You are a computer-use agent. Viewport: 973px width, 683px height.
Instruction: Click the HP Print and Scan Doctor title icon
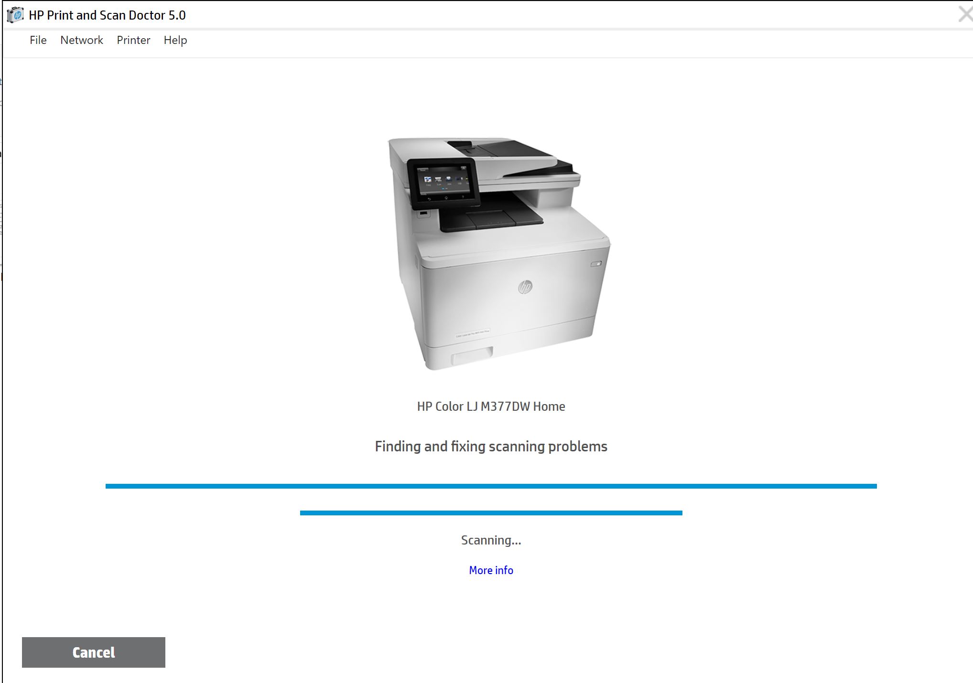[15, 15]
